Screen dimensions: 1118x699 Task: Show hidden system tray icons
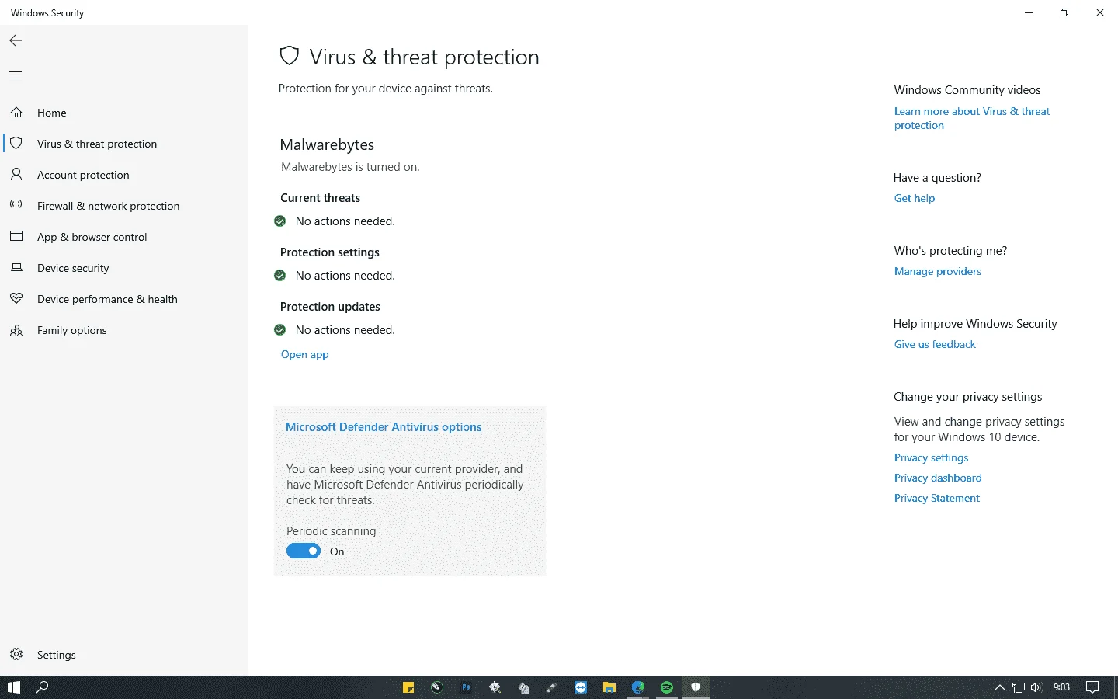click(1000, 687)
